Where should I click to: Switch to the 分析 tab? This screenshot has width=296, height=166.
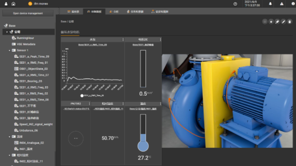tap(114, 12)
